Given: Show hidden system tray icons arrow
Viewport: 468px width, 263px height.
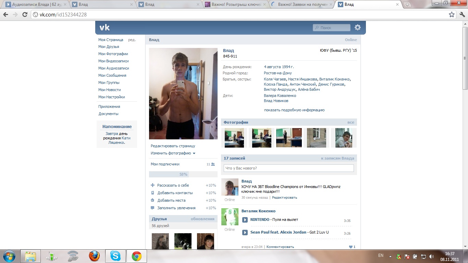Looking at the screenshot, I should point(390,256).
